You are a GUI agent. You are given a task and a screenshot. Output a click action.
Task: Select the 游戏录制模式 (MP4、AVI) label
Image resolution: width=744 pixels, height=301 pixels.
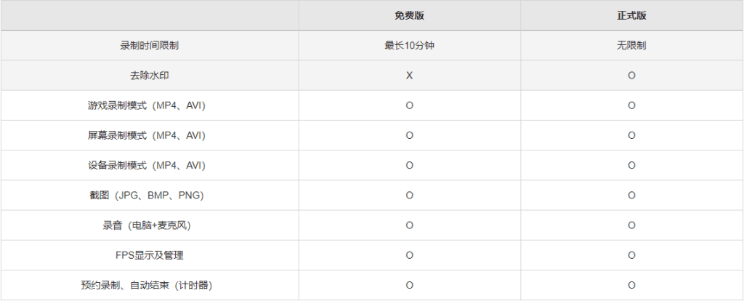149,105
